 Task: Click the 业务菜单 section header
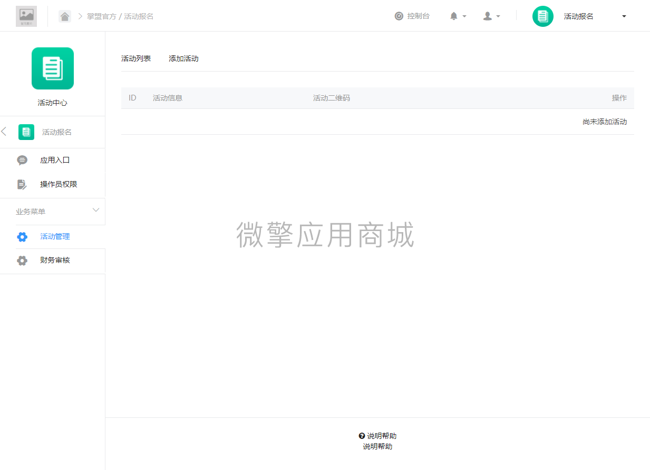click(53, 212)
